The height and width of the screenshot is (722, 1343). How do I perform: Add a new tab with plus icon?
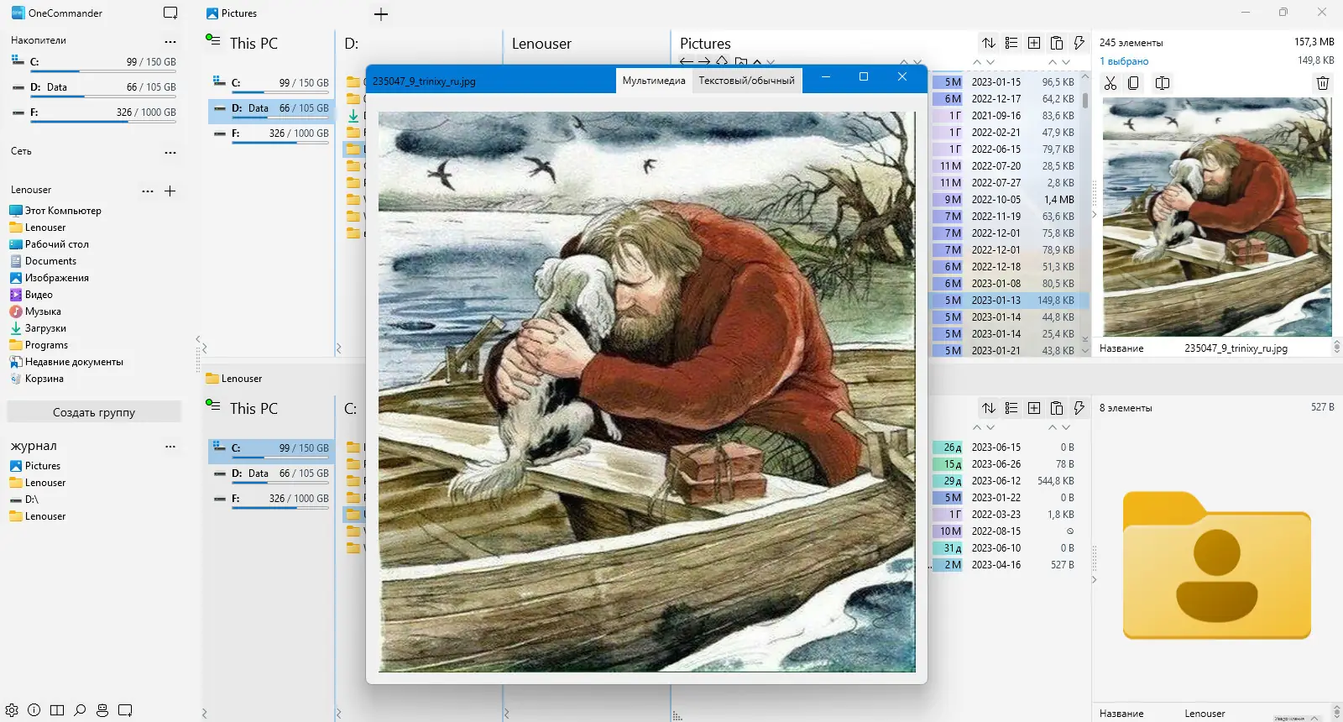point(381,14)
